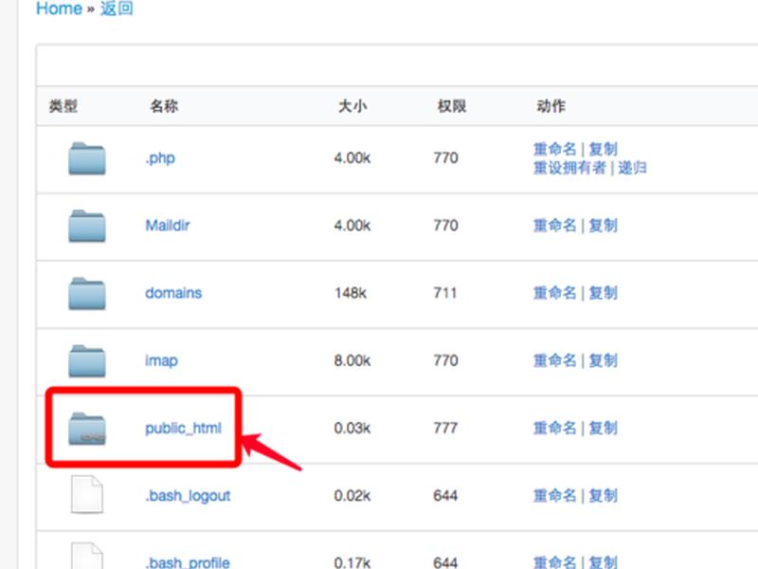Click the 大小 column header
This screenshot has height=569, width=758.
coord(352,106)
